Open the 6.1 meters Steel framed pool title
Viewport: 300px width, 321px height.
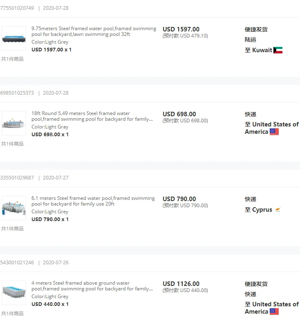coord(93,201)
